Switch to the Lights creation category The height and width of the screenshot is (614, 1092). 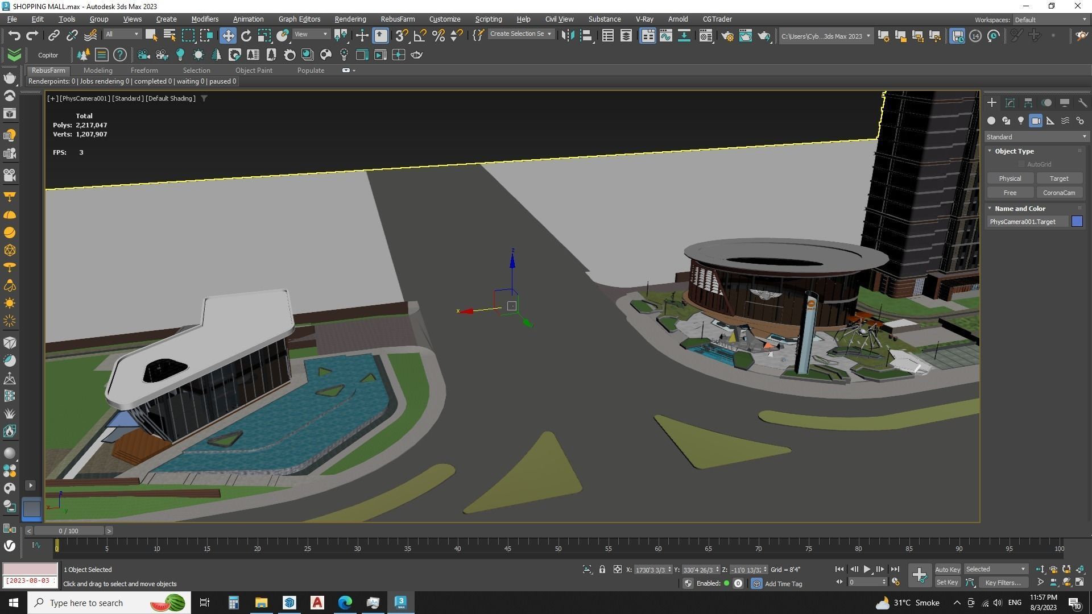[1021, 121]
